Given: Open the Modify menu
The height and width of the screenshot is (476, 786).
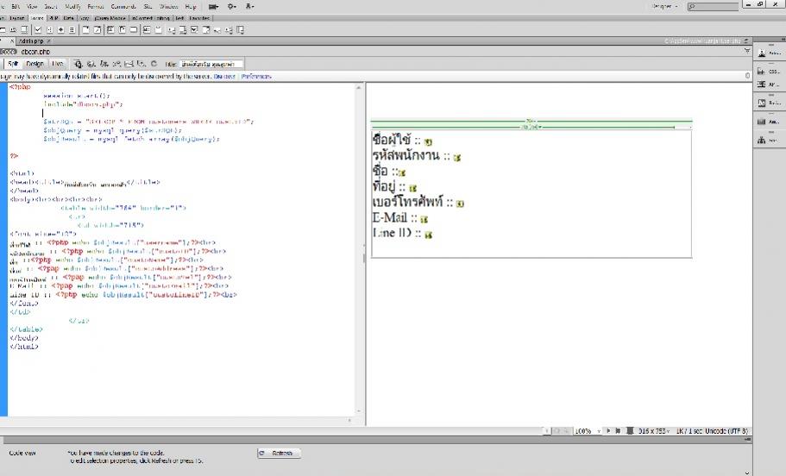Looking at the screenshot, I should [x=72, y=7].
